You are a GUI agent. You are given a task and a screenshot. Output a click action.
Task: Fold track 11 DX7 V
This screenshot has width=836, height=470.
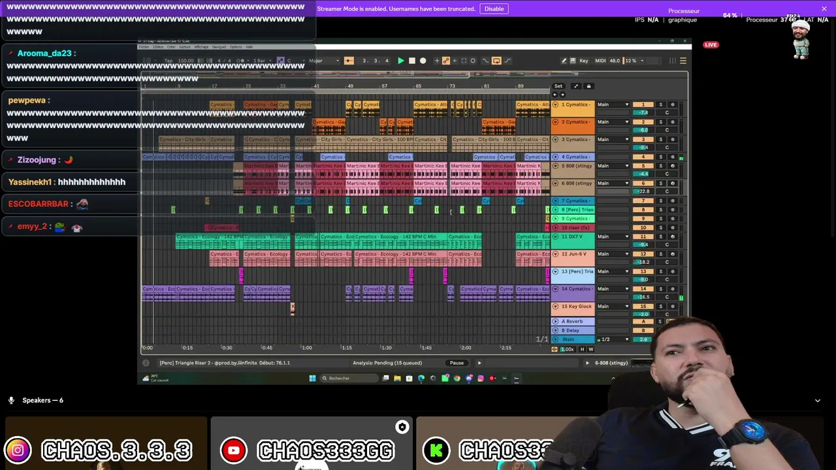click(556, 236)
